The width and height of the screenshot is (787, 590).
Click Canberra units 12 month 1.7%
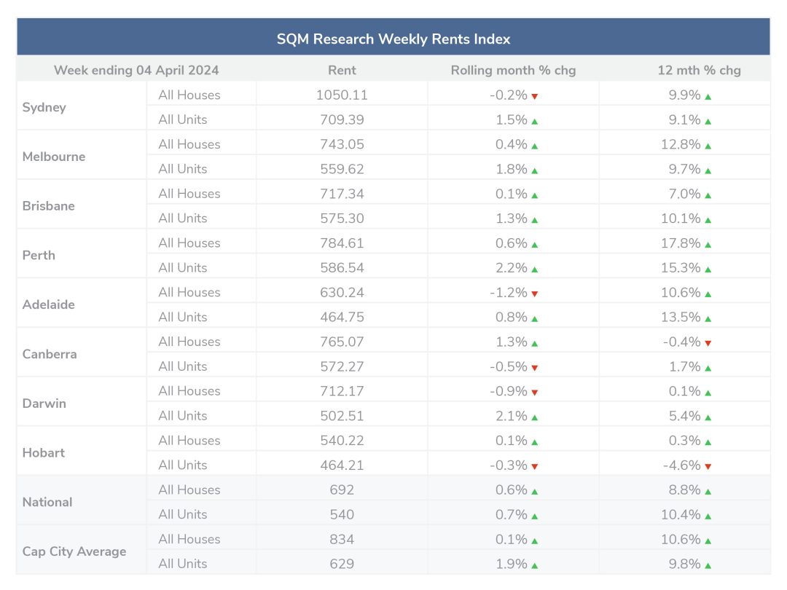coord(684,366)
